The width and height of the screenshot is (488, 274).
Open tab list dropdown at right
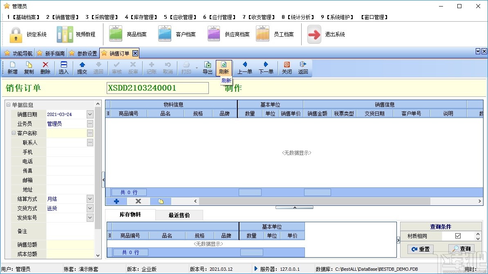(478, 51)
